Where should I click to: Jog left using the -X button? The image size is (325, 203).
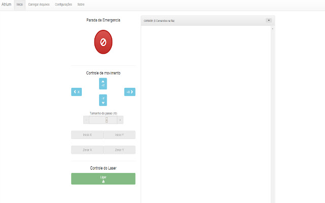(x=77, y=92)
